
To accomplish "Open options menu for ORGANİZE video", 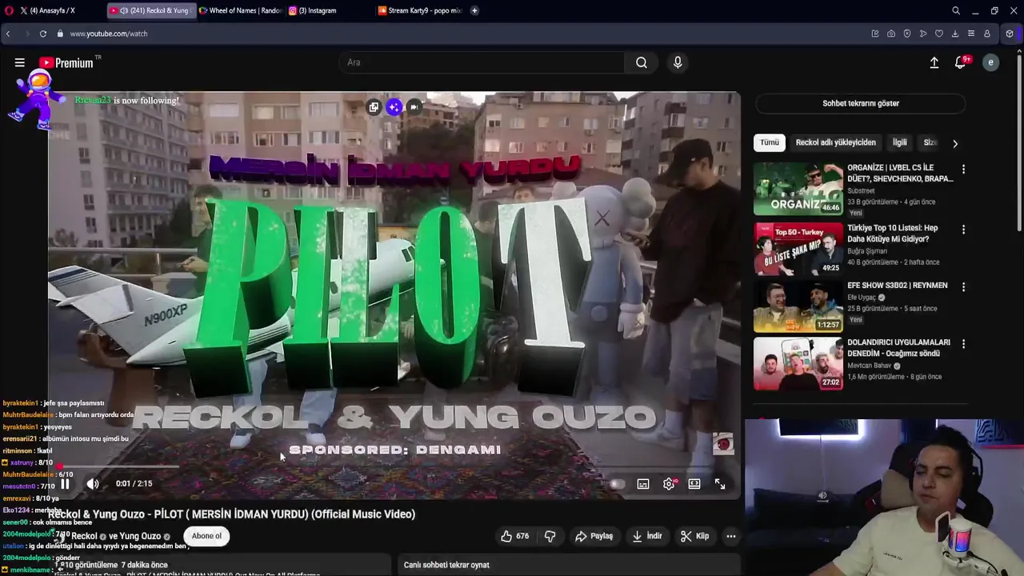I will pyautogui.click(x=963, y=170).
